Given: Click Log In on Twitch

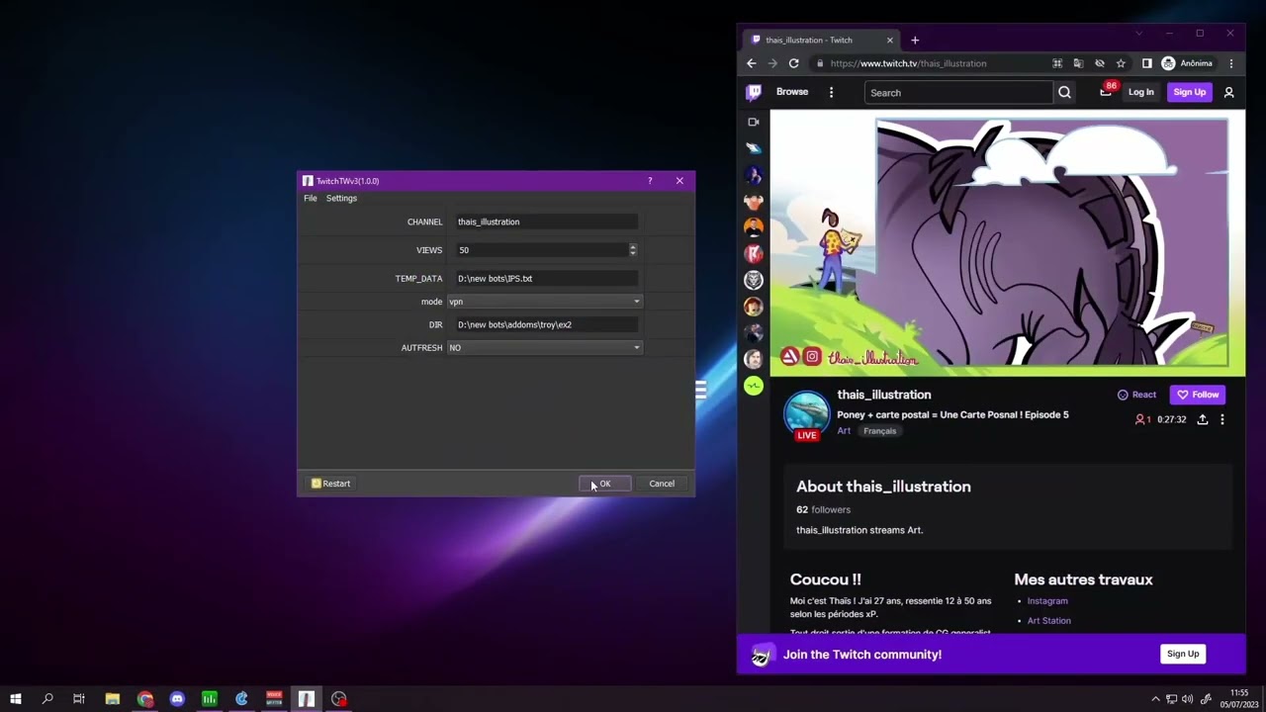Looking at the screenshot, I should (x=1140, y=92).
